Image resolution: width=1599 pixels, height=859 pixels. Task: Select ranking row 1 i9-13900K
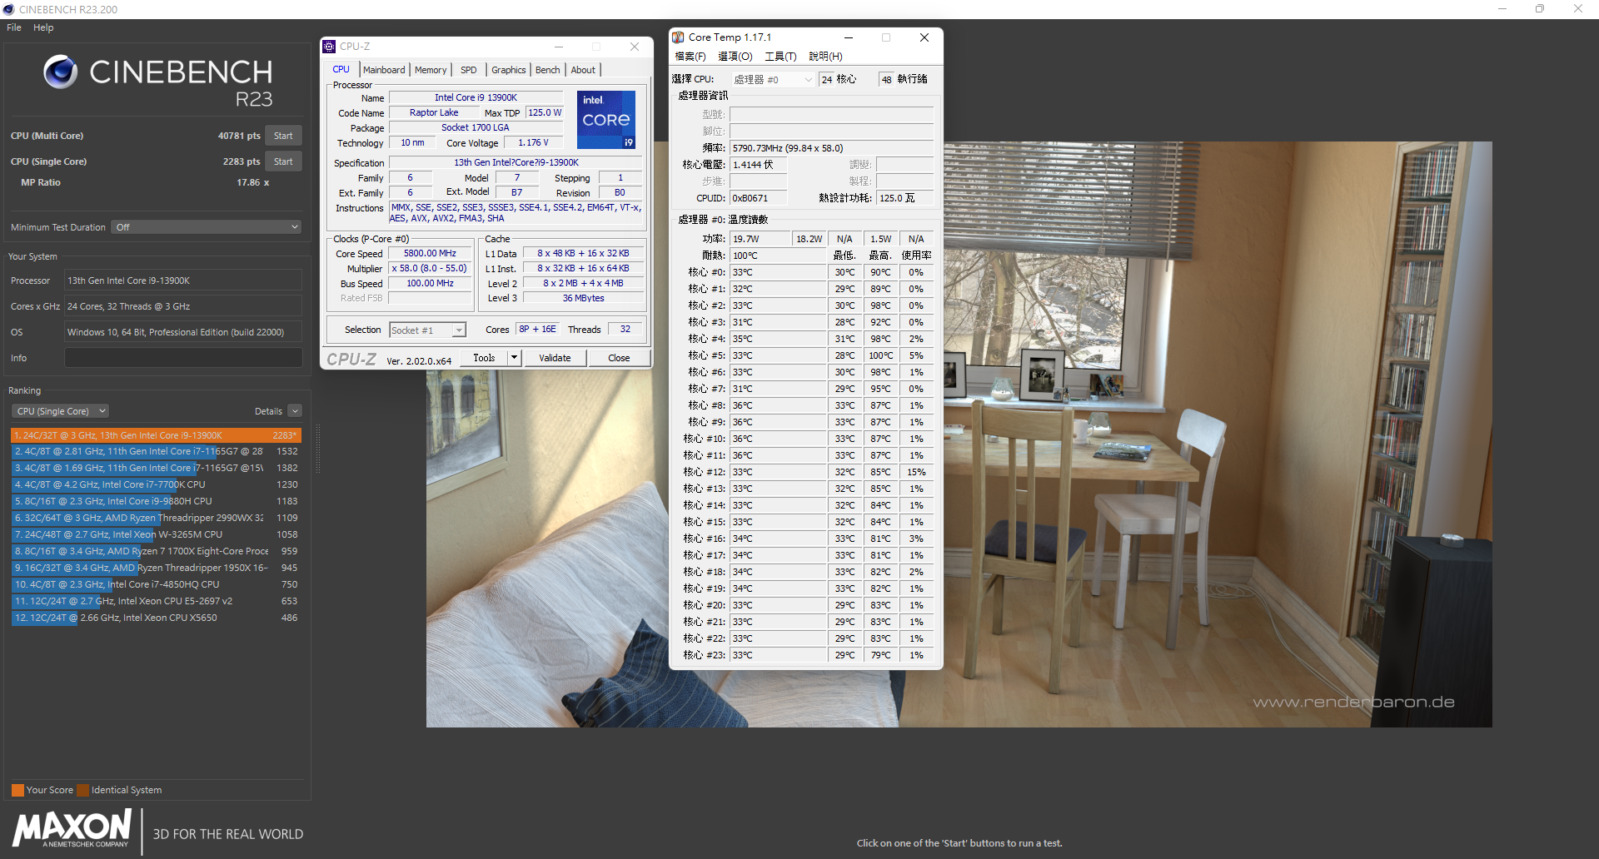156,435
